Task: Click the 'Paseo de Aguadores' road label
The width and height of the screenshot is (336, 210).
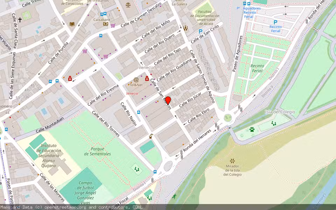Action: point(238,54)
